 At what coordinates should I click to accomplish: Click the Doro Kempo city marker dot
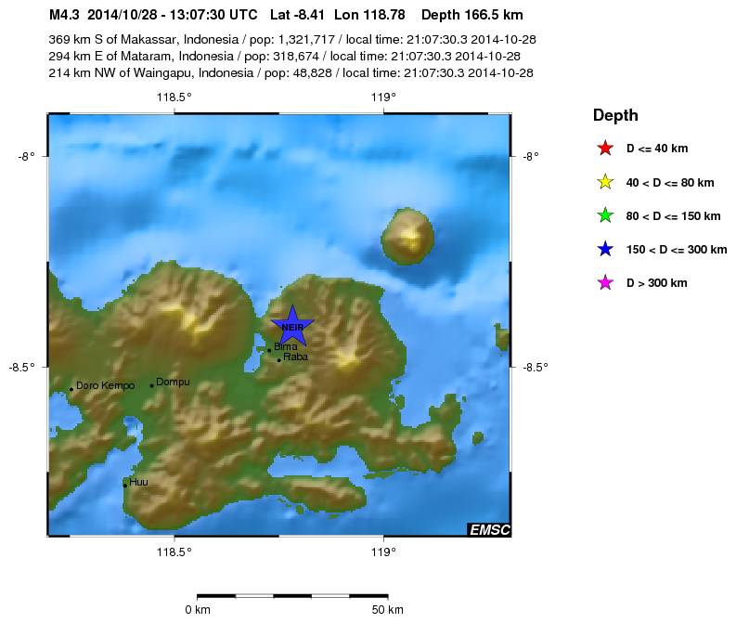point(71,389)
